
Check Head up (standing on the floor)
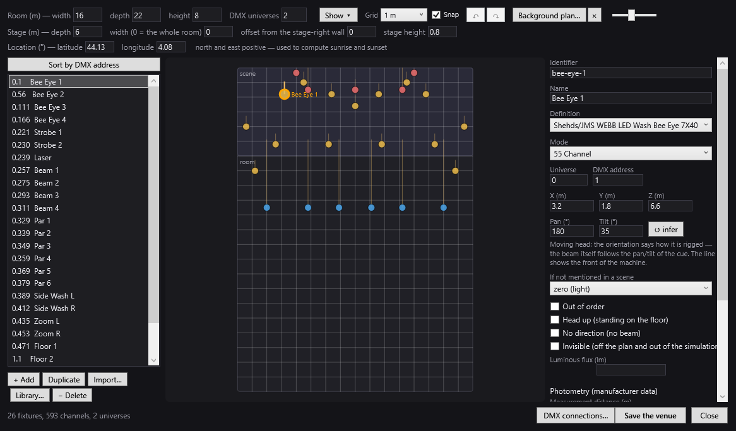tap(555, 320)
